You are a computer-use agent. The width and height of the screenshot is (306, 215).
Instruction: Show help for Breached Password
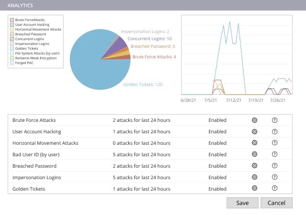click(x=274, y=166)
